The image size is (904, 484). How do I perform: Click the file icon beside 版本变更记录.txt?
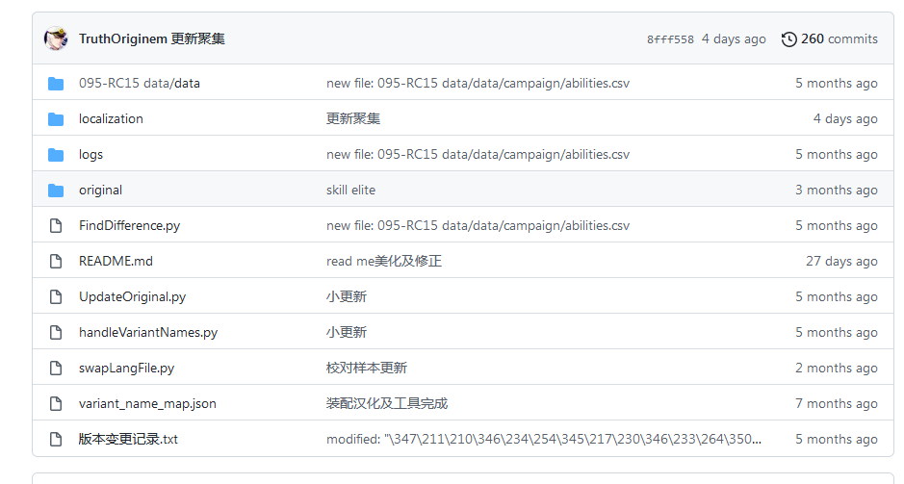pos(56,440)
